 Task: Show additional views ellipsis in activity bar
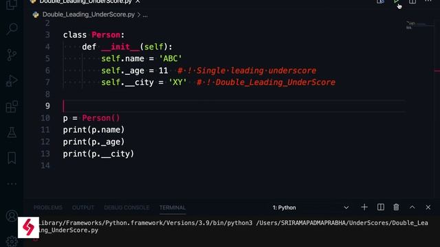click(x=12, y=184)
